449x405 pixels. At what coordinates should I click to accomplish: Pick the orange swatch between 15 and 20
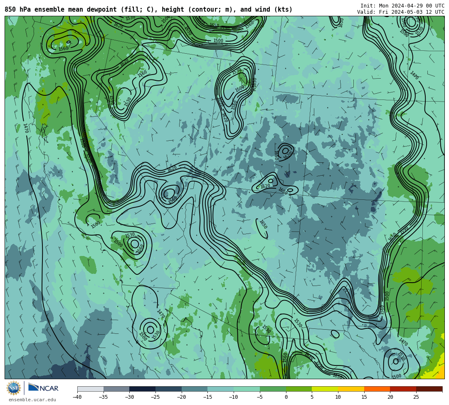coord(377,389)
